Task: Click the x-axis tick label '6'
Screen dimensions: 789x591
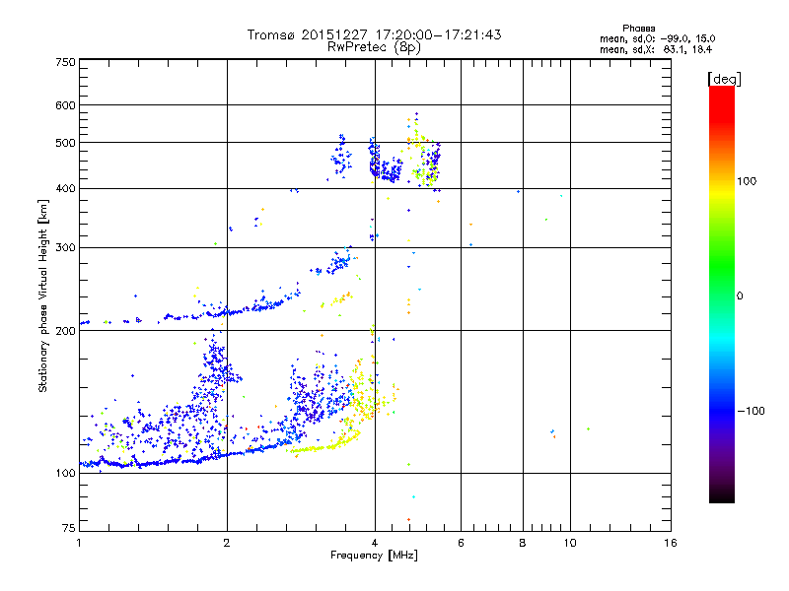Action: (461, 543)
